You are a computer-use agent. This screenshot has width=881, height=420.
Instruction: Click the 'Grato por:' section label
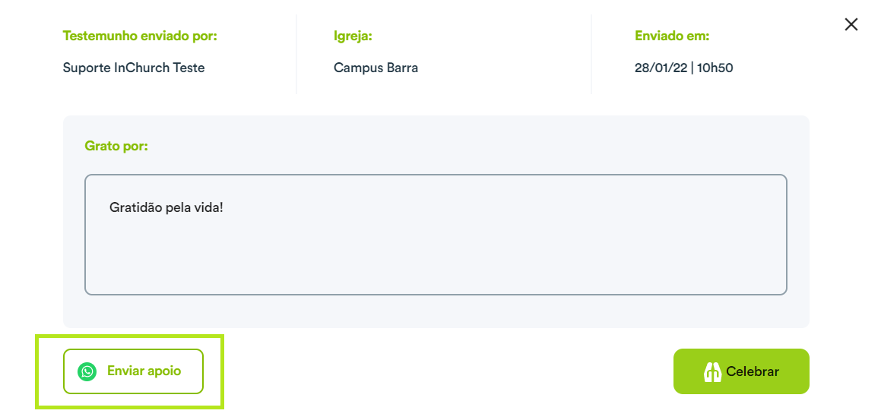point(116,147)
